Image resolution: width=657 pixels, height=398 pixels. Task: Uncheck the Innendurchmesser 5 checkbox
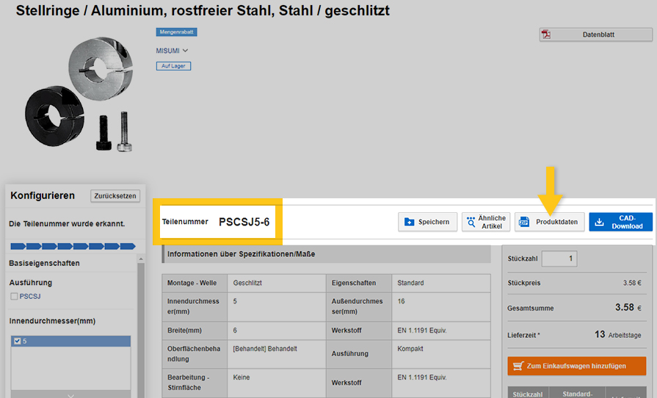click(x=17, y=341)
